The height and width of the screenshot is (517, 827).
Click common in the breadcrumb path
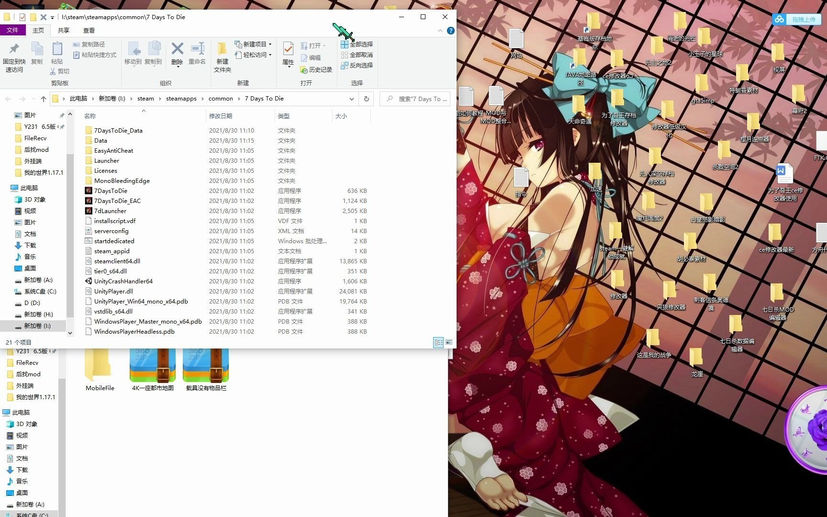[221, 99]
